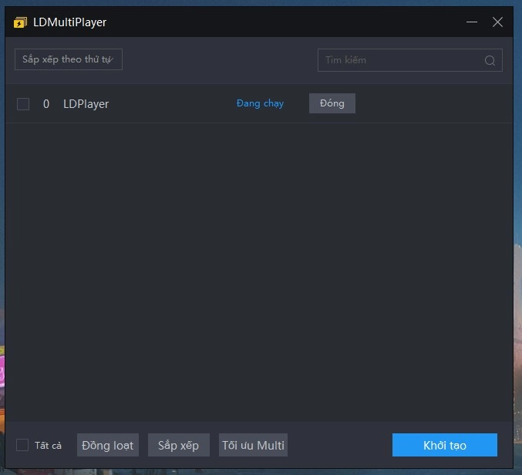Click the sort dropdown chevron arrow
Screen dimensions: 522x475
pyautogui.click(x=113, y=60)
